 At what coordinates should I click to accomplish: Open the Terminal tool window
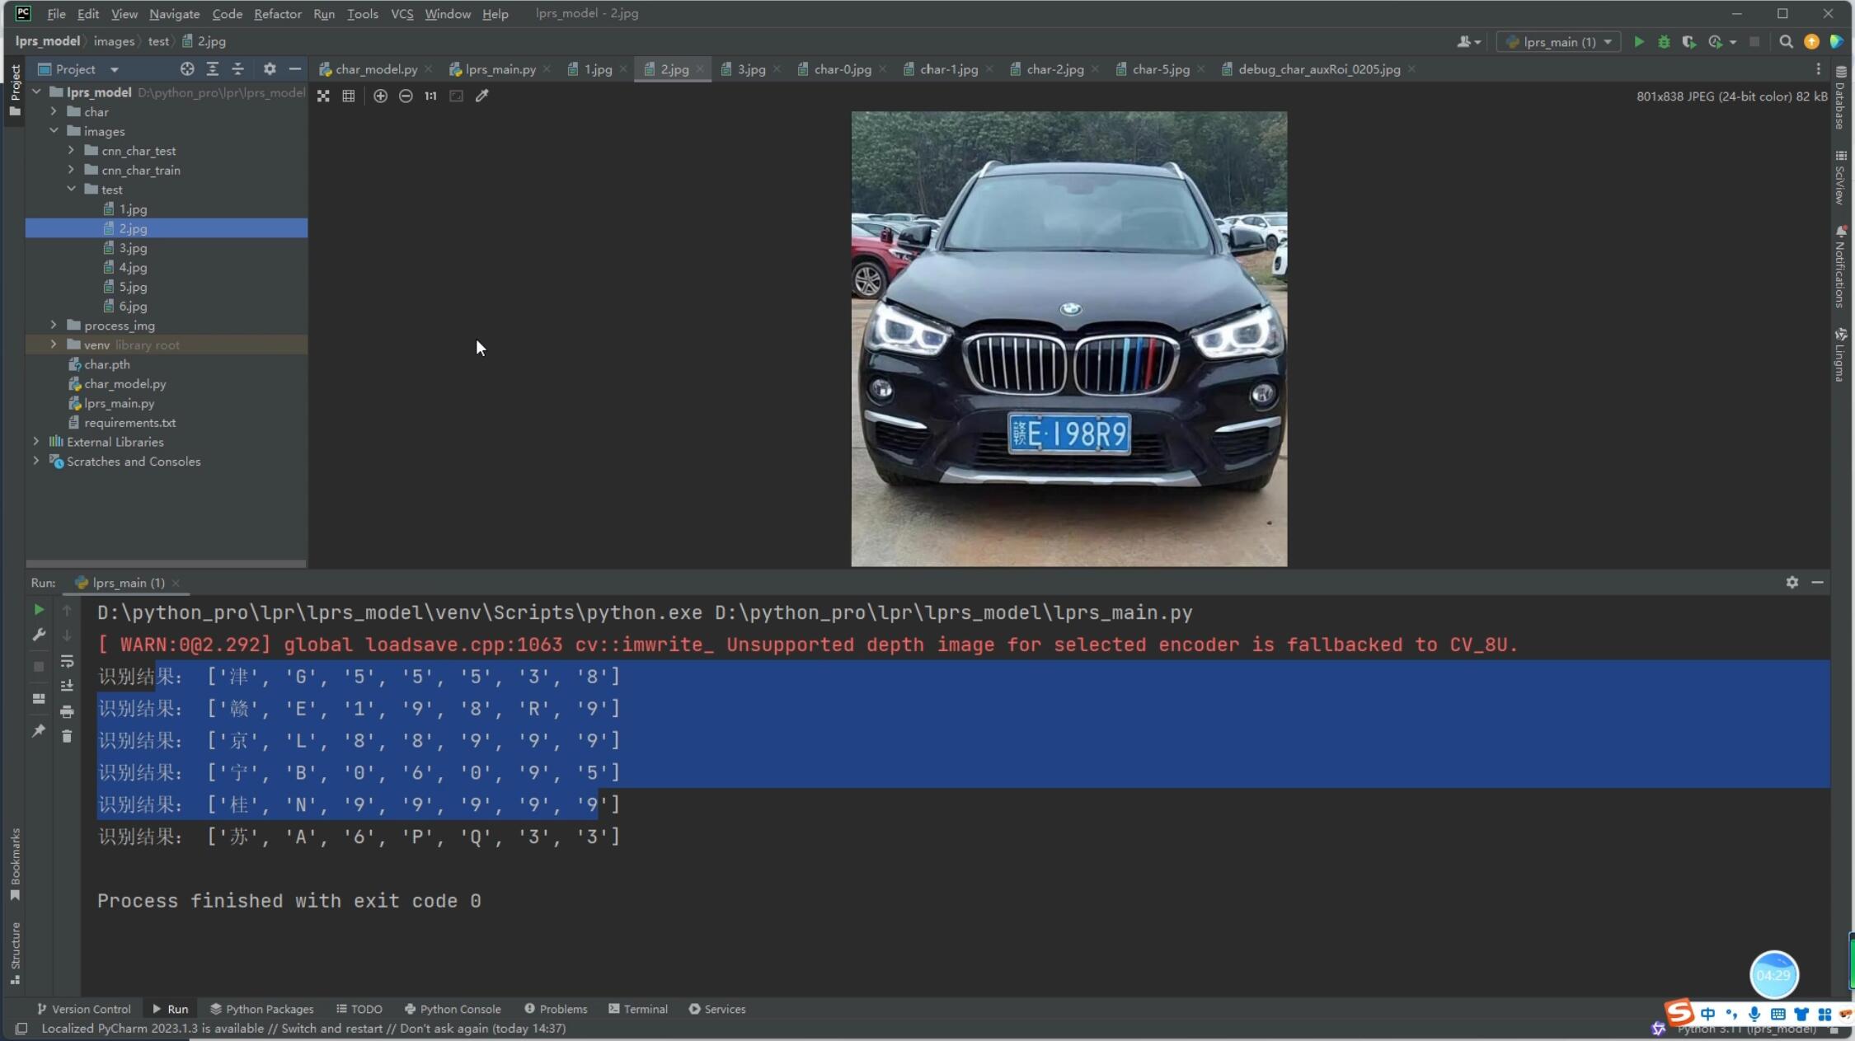[x=637, y=1009]
